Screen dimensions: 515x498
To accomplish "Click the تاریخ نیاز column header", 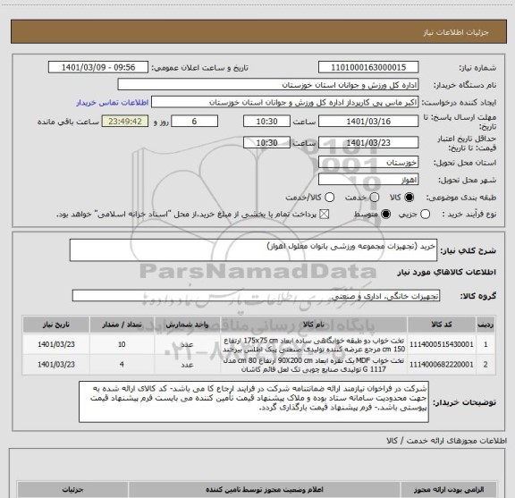I will point(55,325).
